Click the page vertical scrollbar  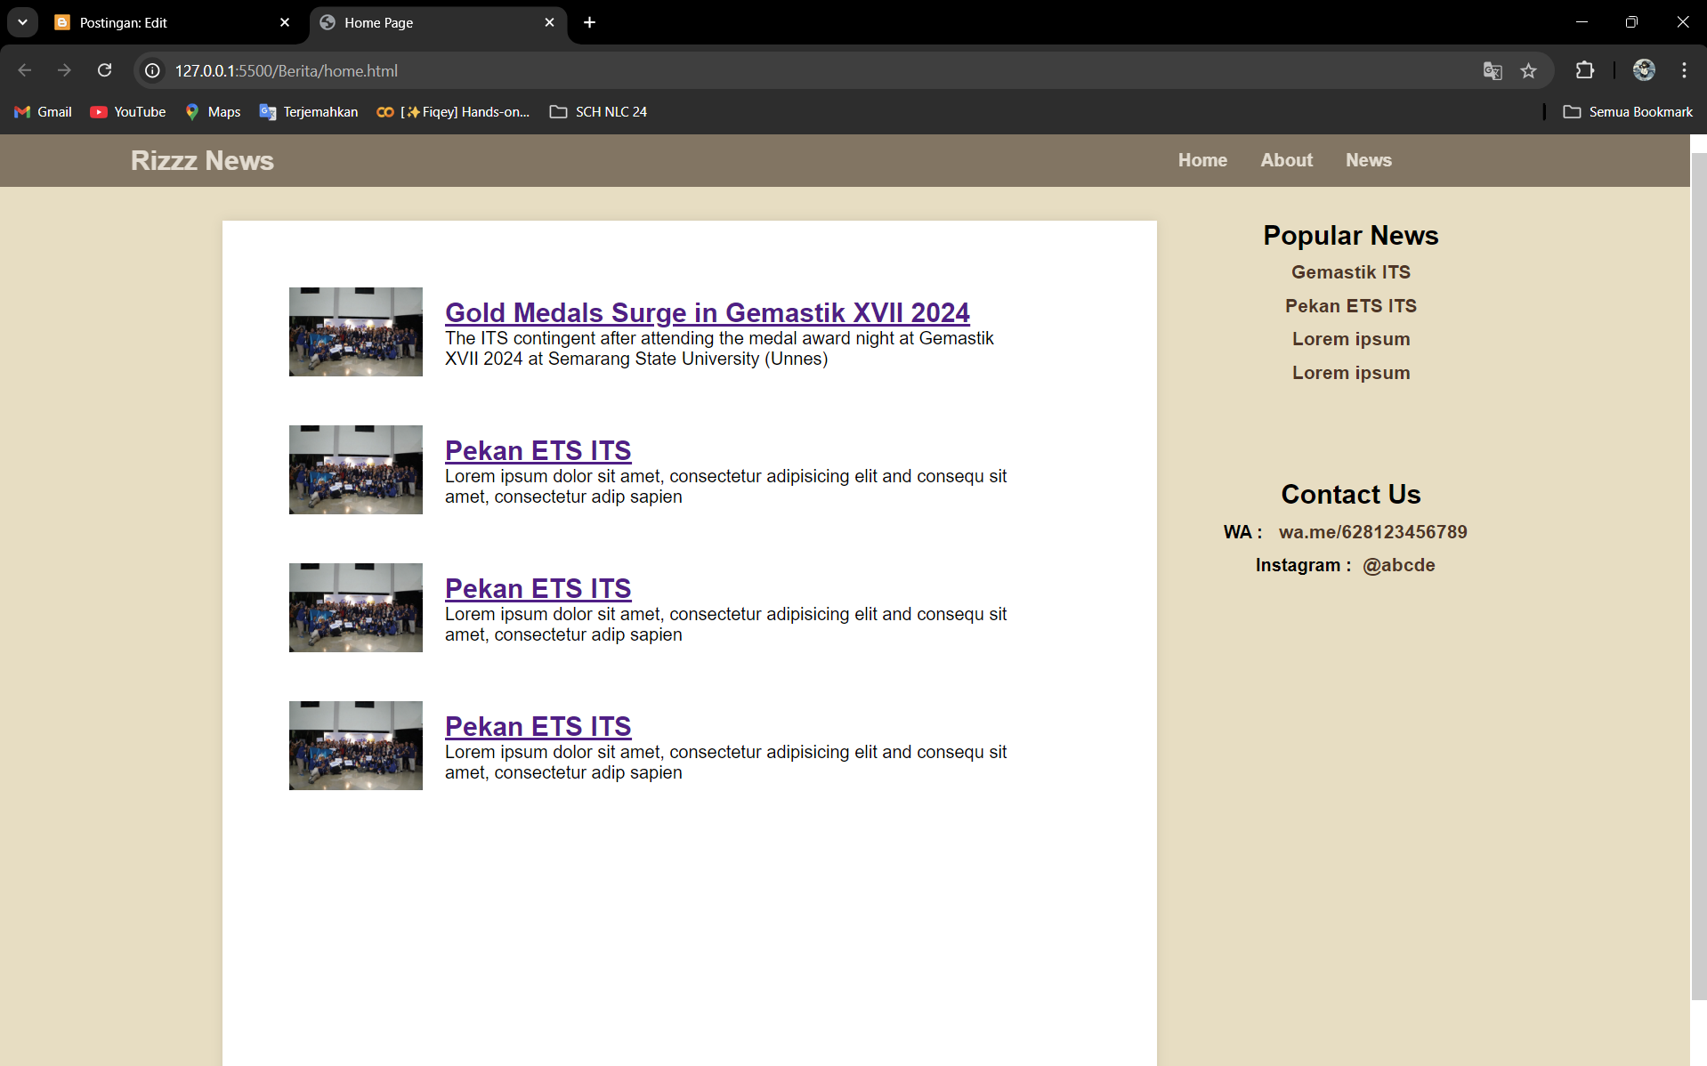[x=1698, y=576]
